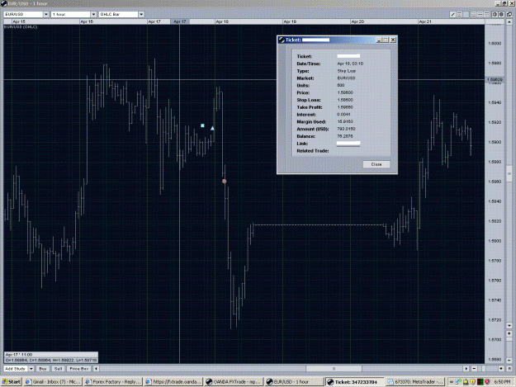The height and width of the screenshot is (387, 516).
Task: Click the horizontal zoom in plus button
Action: click(x=501, y=369)
